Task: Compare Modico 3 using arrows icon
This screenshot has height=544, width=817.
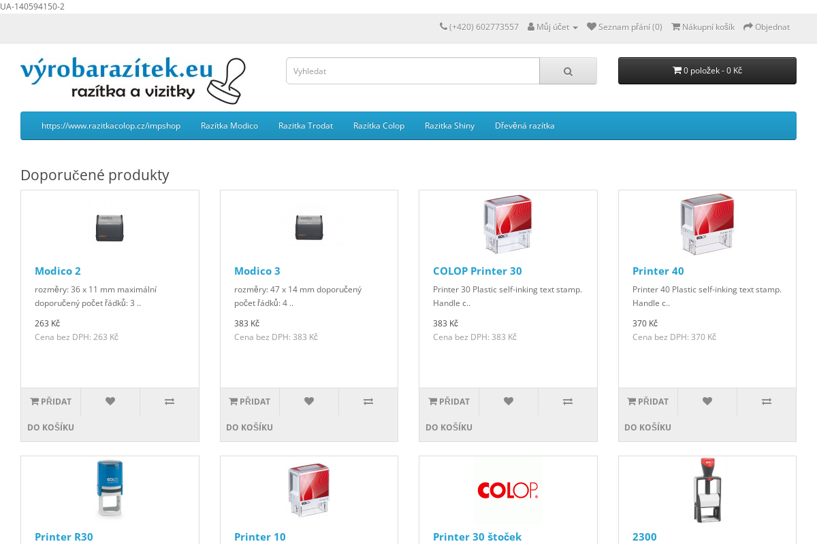Action: coord(368,401)
